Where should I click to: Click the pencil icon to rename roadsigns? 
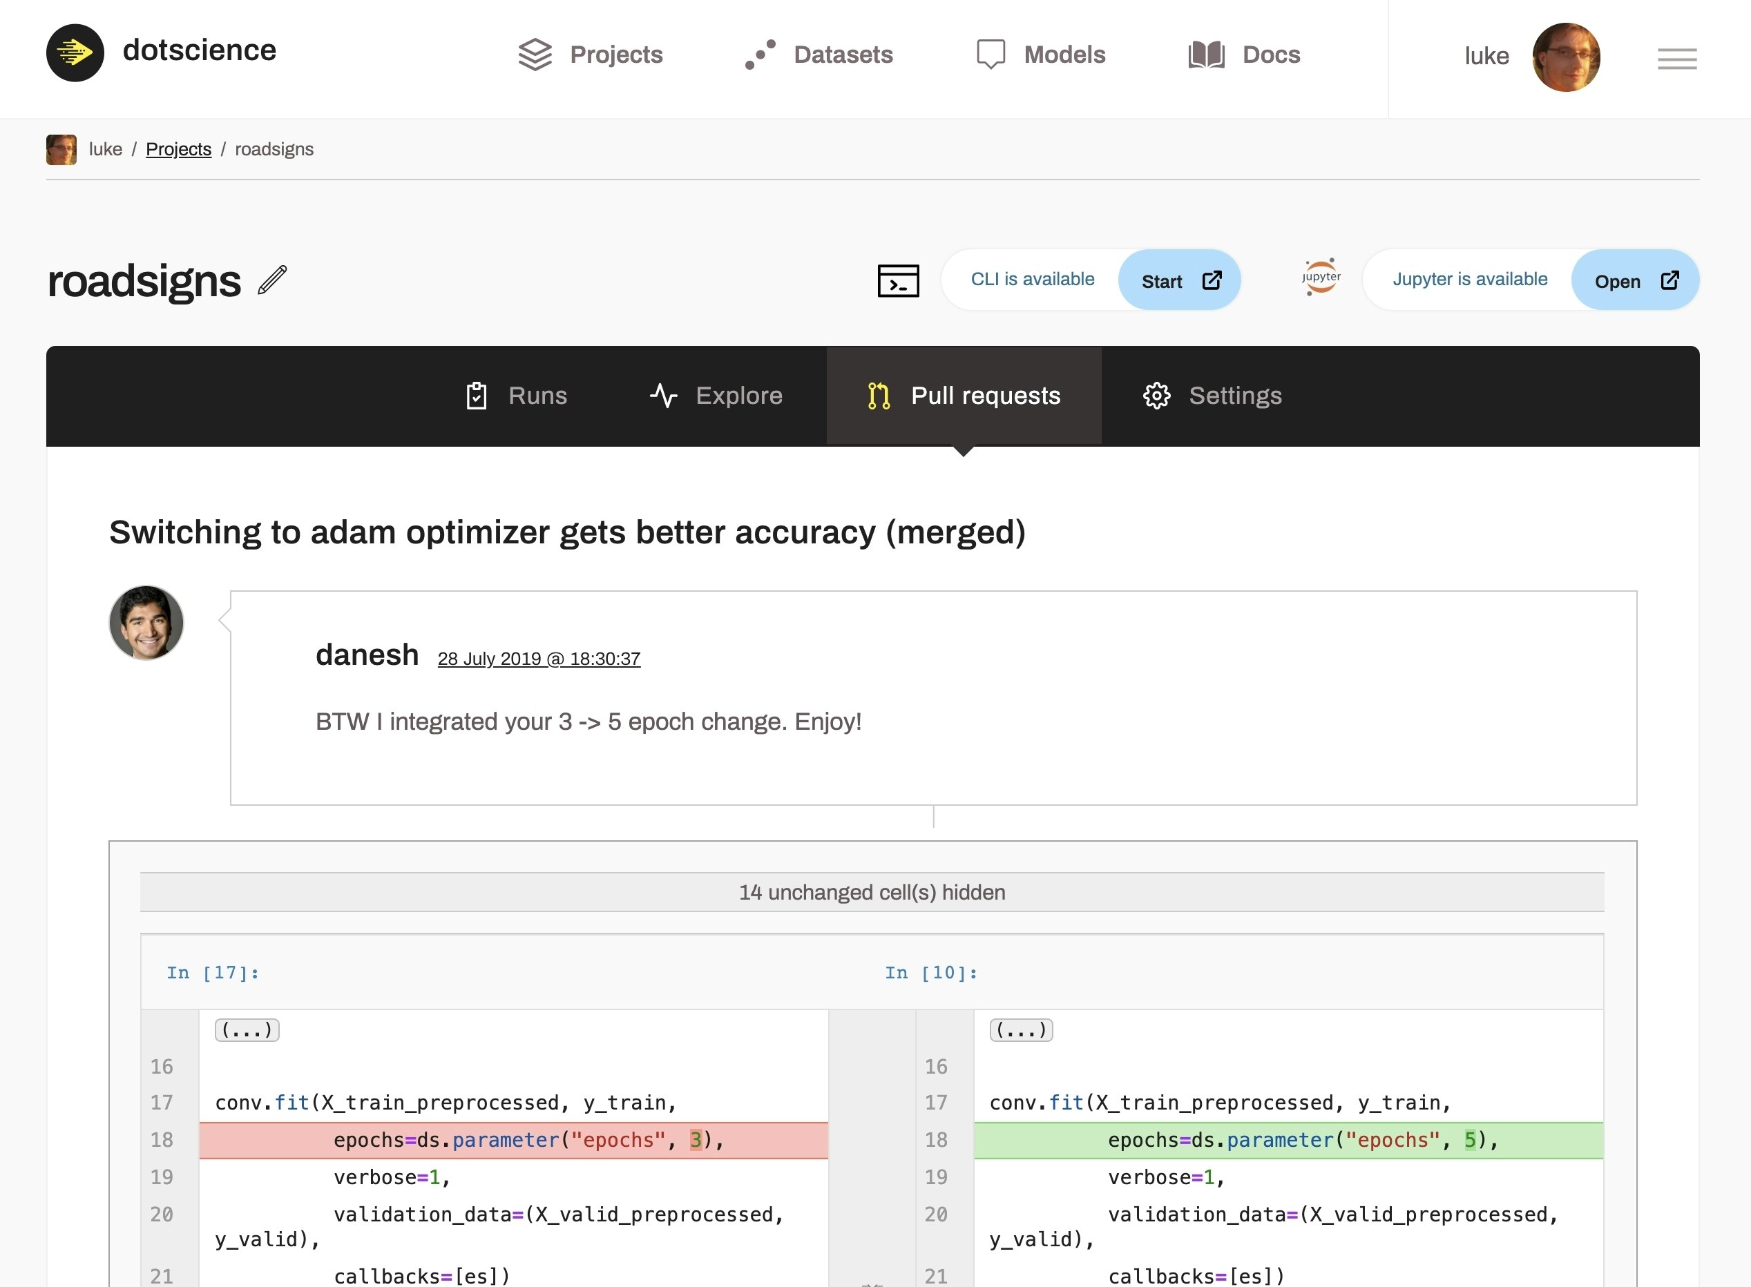(273, 280)
